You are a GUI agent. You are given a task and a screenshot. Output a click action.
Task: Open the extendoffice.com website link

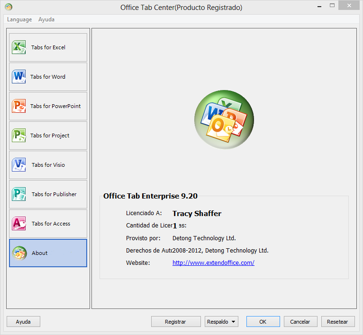(x=213, y=263)
